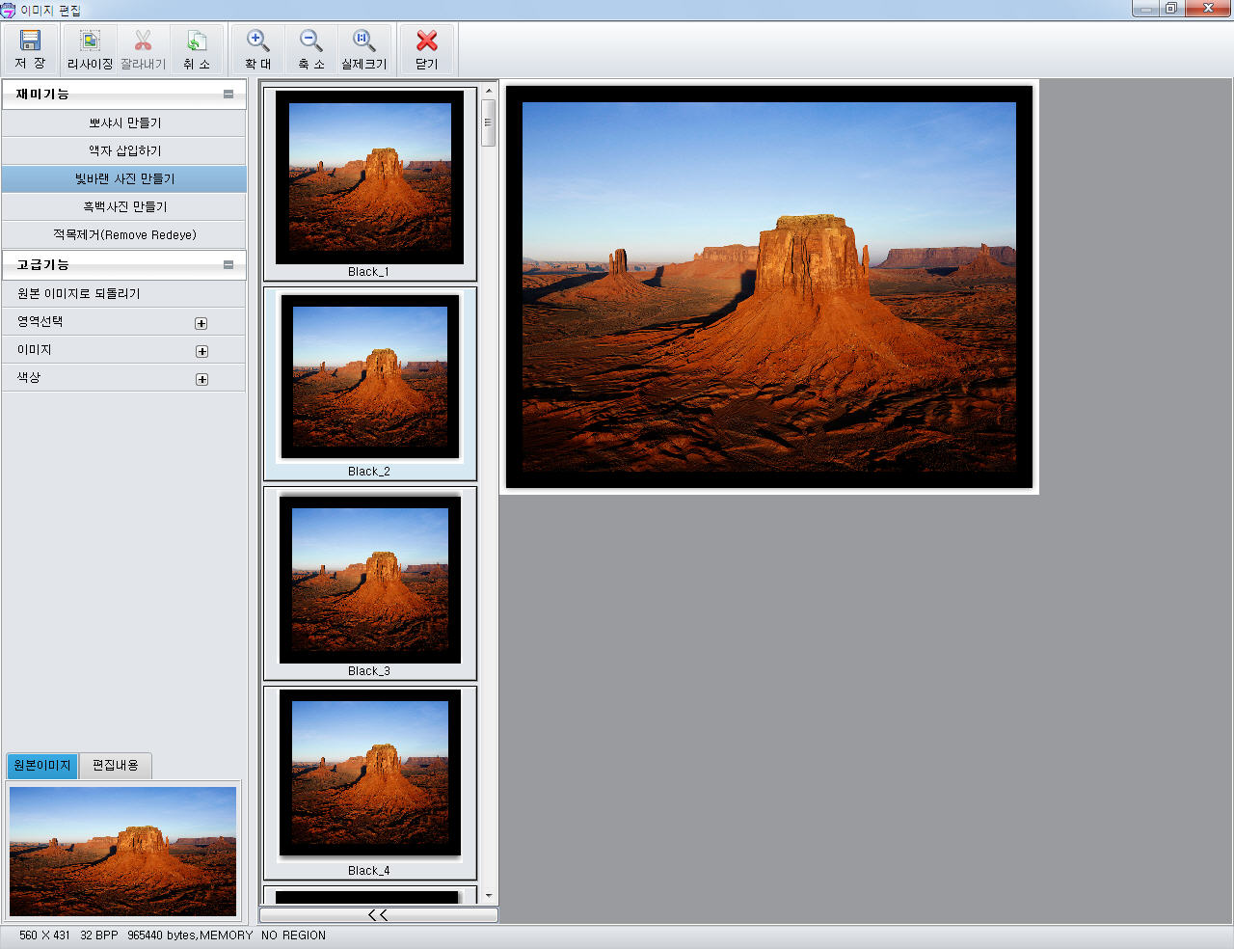The width and height of the screenshot is (1234, 949).
Task: Expand the 영역선택 plus box
Action: 201,323
